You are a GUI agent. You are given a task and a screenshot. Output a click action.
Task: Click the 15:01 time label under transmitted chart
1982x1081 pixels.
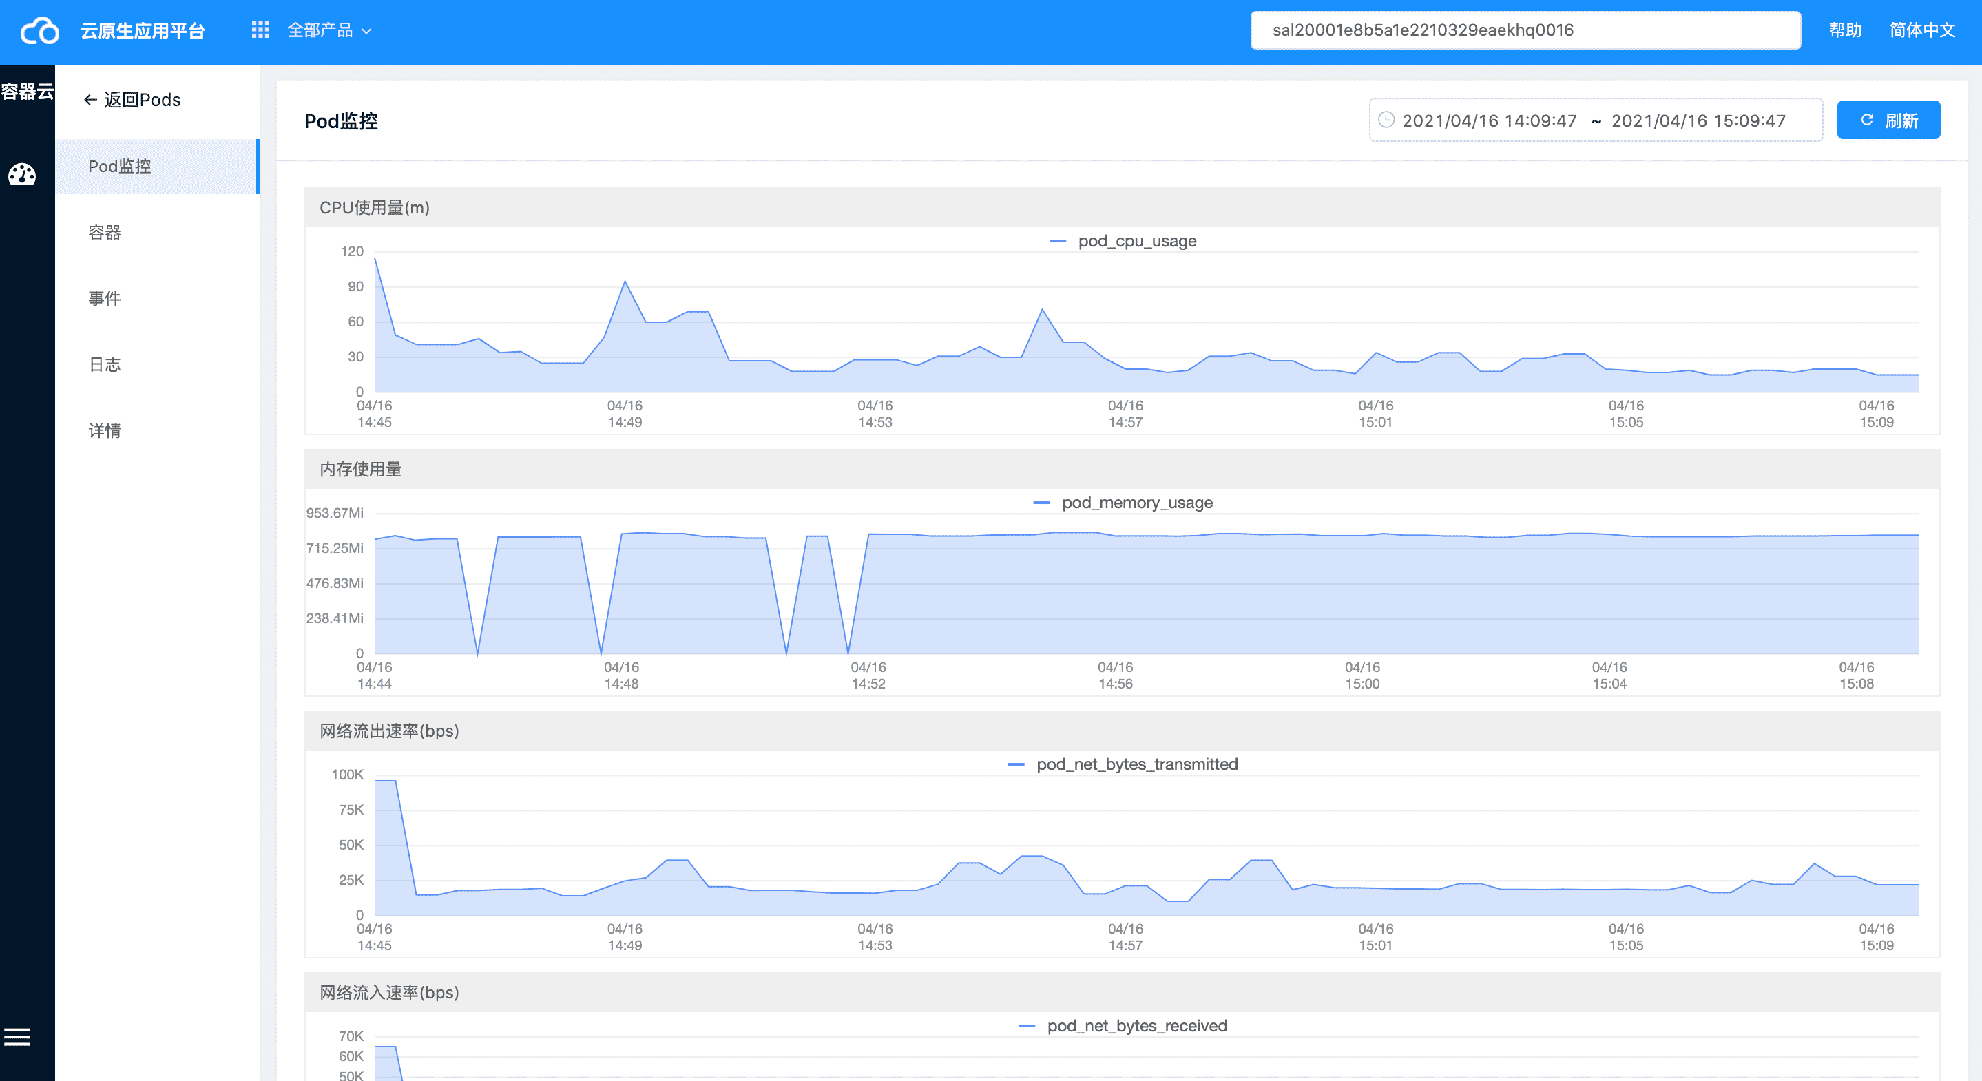point(1376,945)
